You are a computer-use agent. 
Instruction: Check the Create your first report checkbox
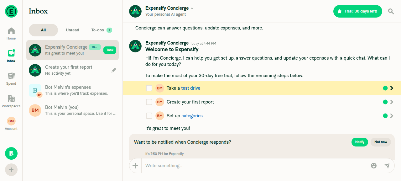(x=149, y=102)
